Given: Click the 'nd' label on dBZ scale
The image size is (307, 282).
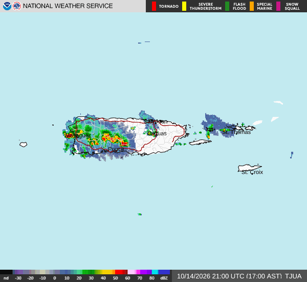Looking at the screenshot, I should tap(6, 278).
